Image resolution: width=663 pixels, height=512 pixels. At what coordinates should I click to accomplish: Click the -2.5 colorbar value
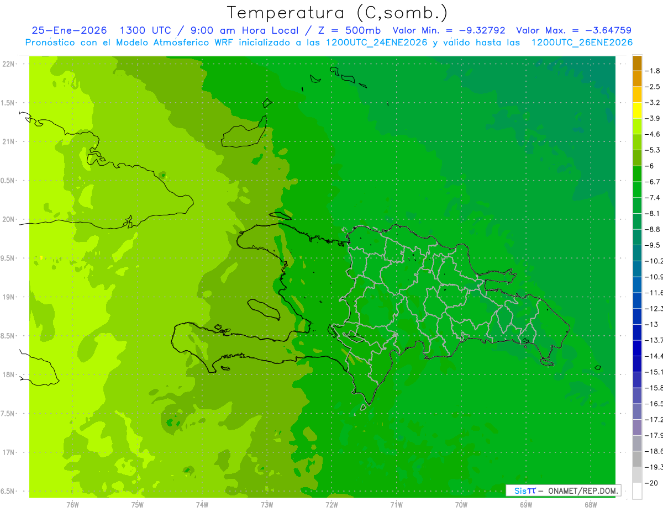click(653, 87)
